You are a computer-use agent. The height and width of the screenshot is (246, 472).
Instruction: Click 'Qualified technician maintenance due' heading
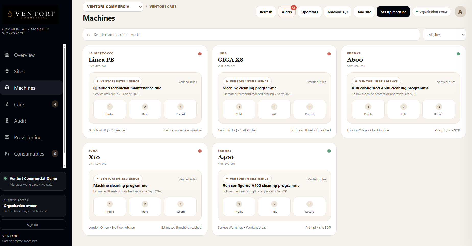[x=127, y=88]
